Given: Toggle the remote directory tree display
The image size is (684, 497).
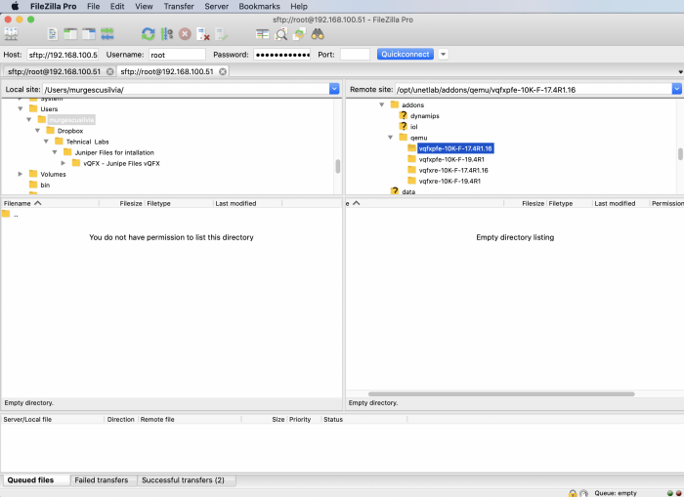Looking at the screenshot, I should click(x=89, y=34).
